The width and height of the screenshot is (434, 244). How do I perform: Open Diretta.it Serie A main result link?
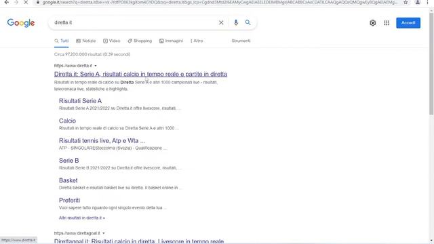tap(140, 74)
